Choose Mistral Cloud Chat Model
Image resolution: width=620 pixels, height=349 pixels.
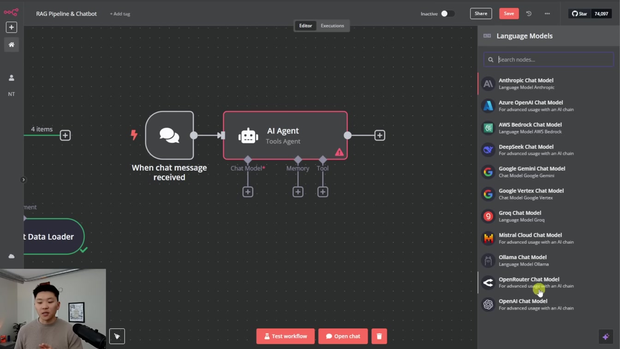(548, 238)
